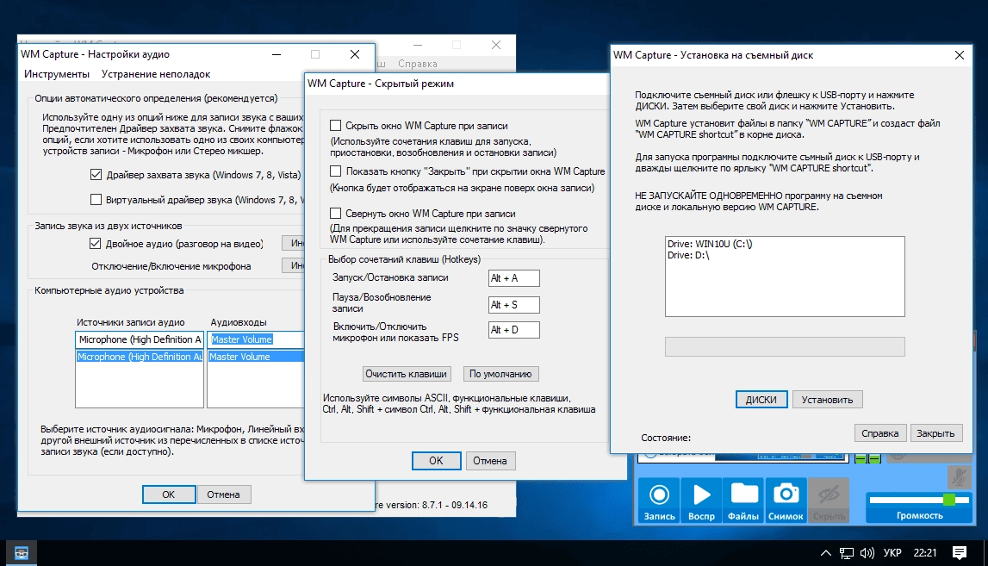Open Справка in removable disk dialog
This screenshot has height=566, width=988.
click(x=879, y=433)
